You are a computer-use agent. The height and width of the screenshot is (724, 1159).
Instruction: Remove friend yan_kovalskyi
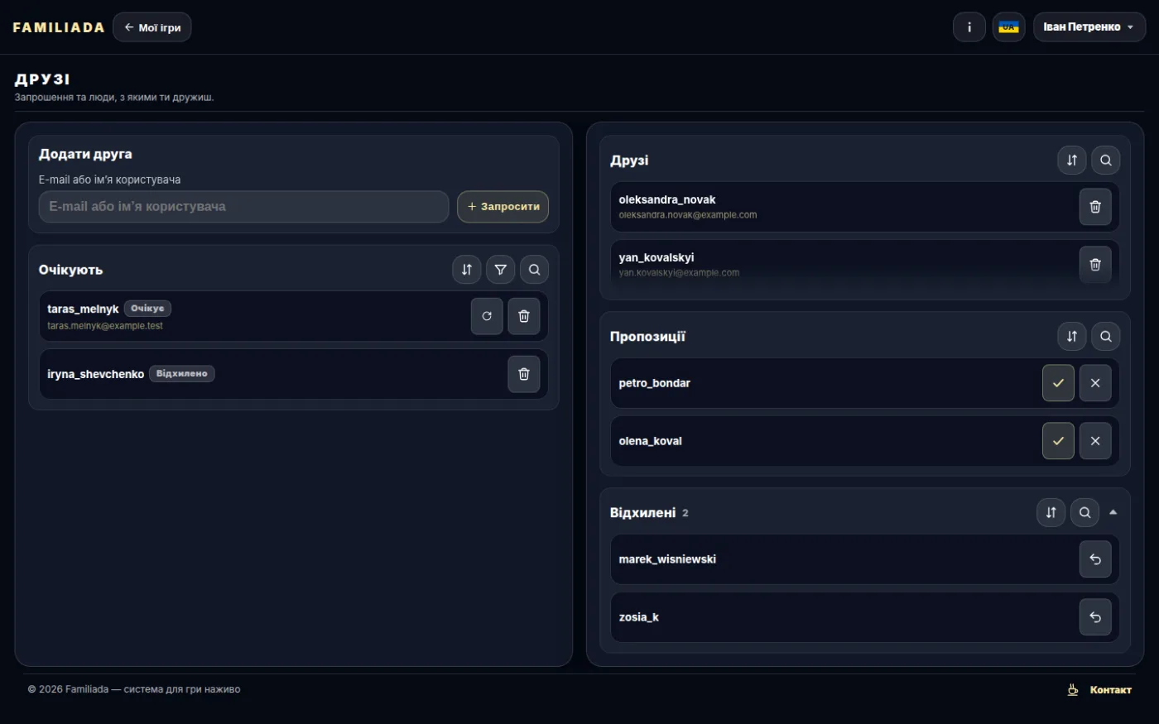pos(1095,265)
